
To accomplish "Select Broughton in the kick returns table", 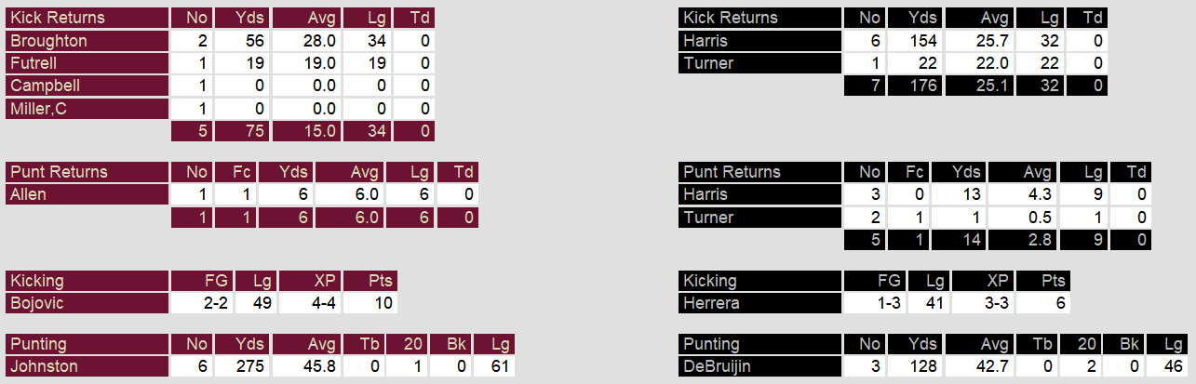I will click(x=87, y=41).
